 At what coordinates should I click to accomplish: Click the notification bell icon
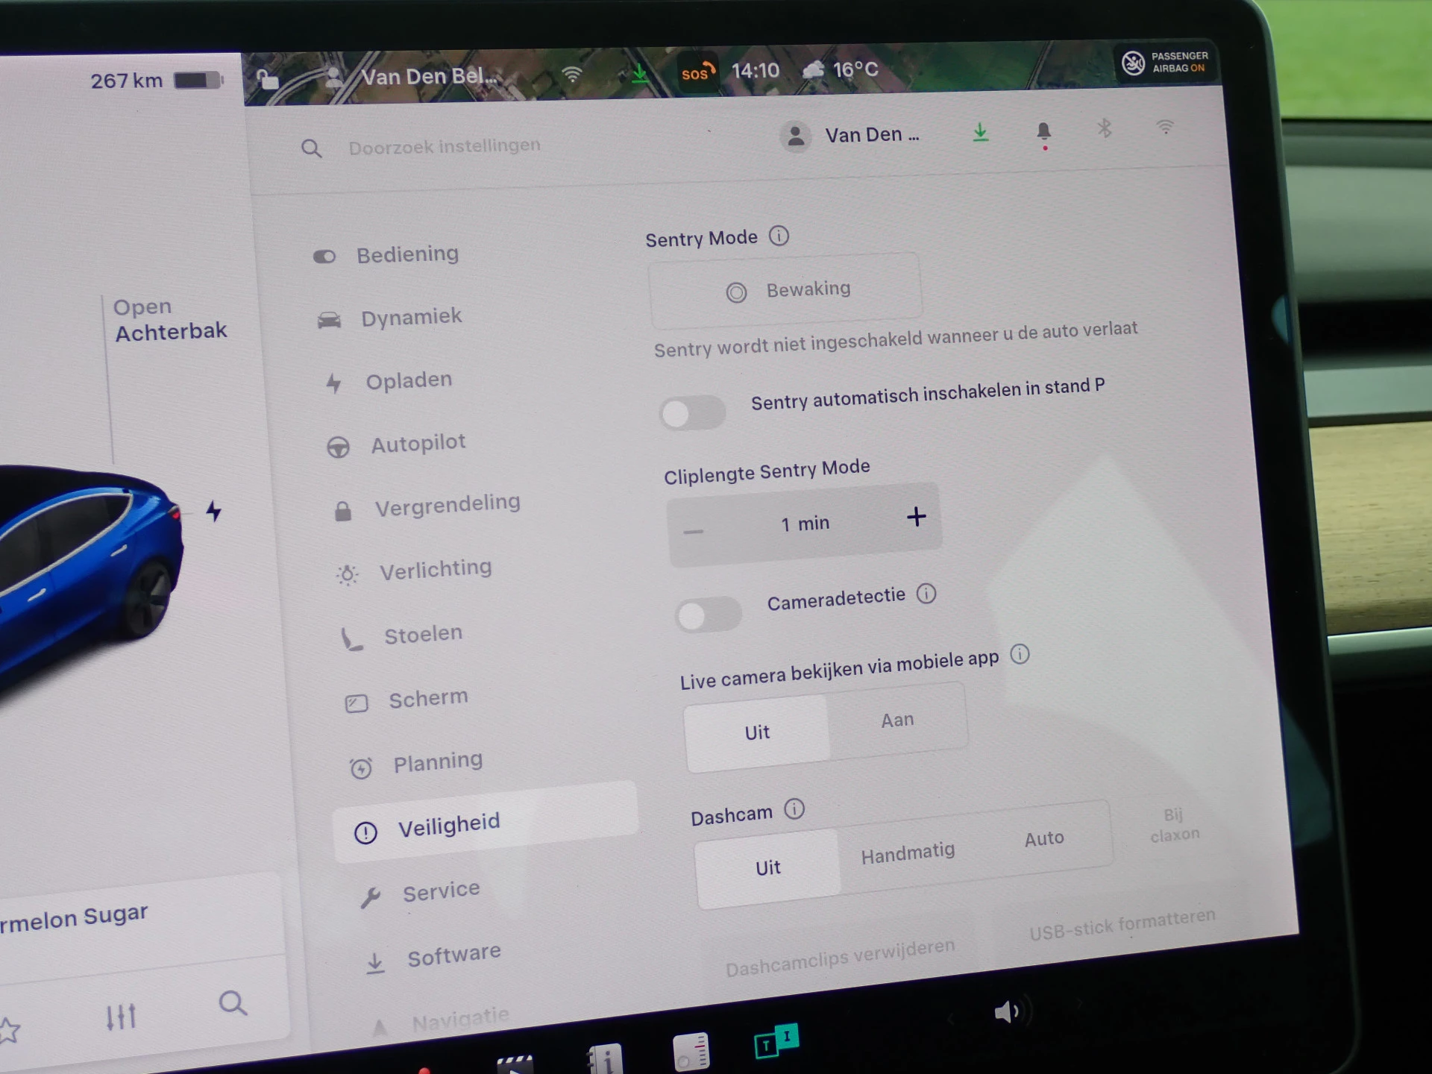pos(1043,132)
